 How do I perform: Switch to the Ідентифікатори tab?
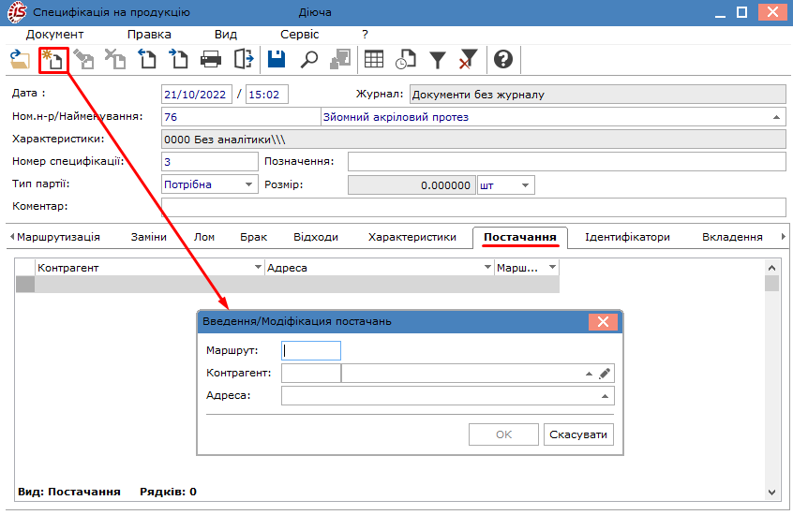coord(627,237)
